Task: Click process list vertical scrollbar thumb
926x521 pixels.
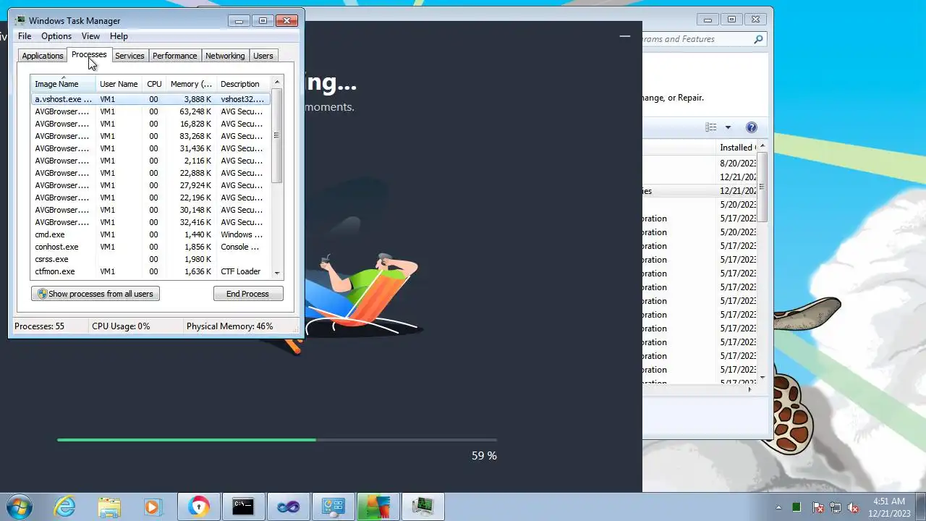Action: pyautogui.click(x=276, y=135)
